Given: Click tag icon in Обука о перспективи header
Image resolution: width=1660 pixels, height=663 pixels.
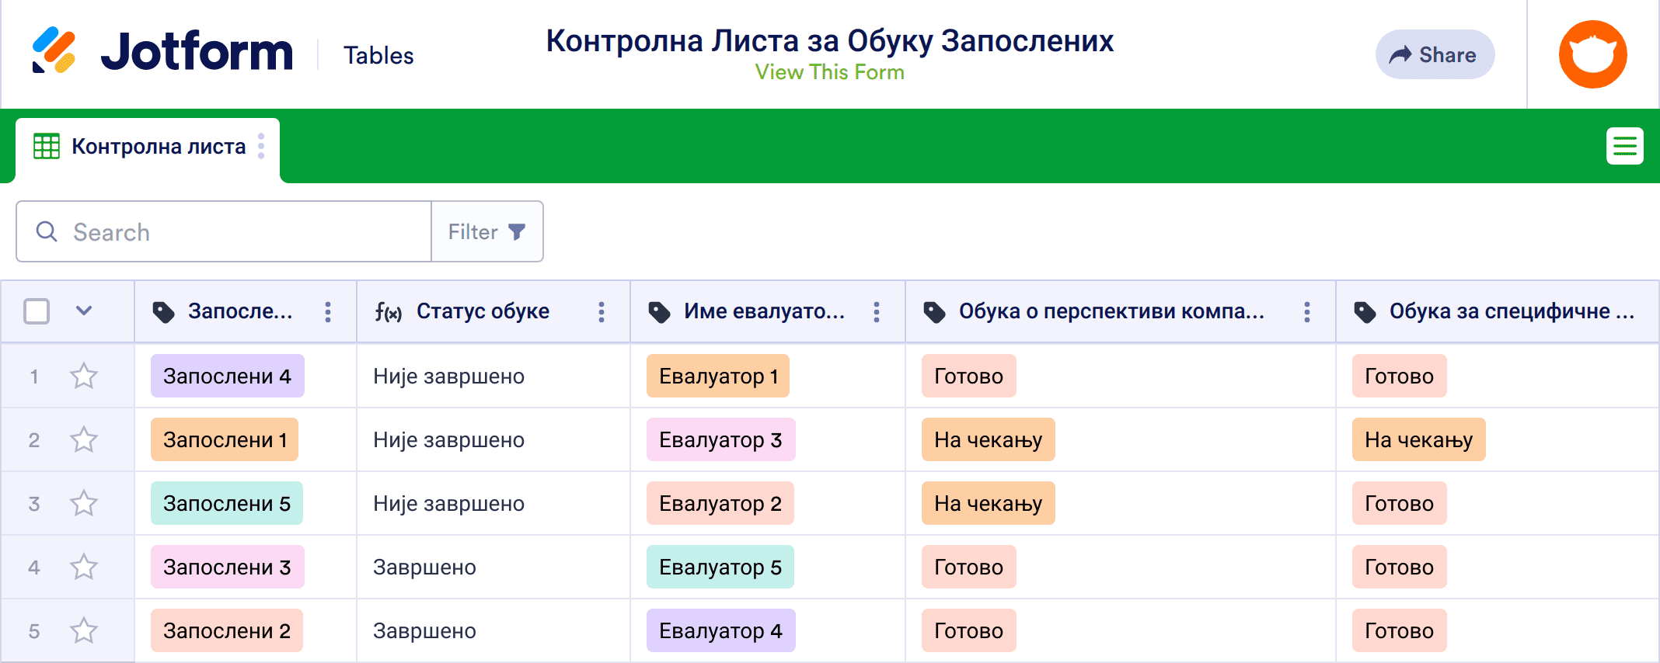Looking at the screenshot, I should (x=934, y=312).
